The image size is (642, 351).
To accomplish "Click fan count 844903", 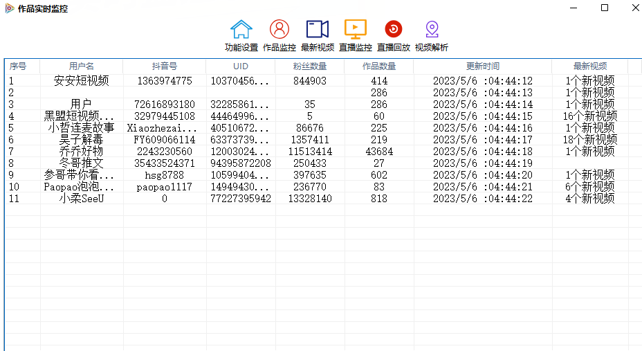I will pos(309,81).
